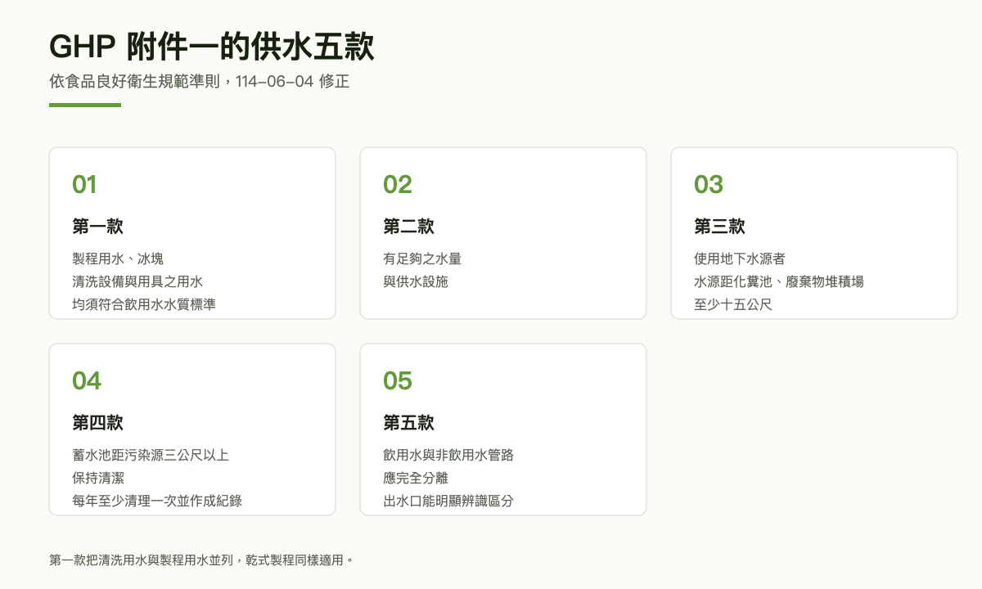Select the line '水源距化糞池、廢棄物堆積場'
Image resolution: width=982 pixels, height=589 pixels.
click(779, 281)
